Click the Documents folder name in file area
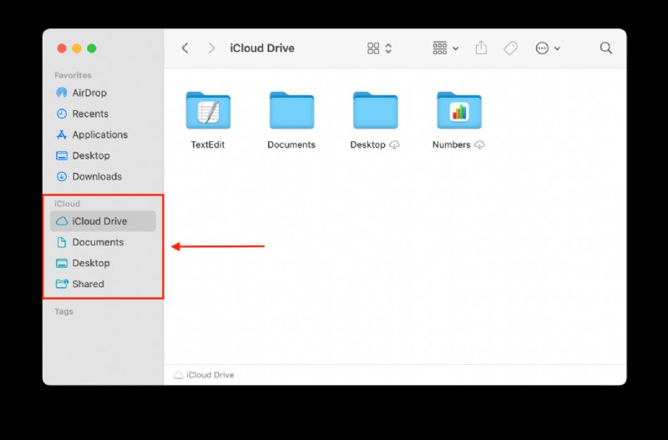This screenshot has height=440, width=668. click(x=291, y=144)
